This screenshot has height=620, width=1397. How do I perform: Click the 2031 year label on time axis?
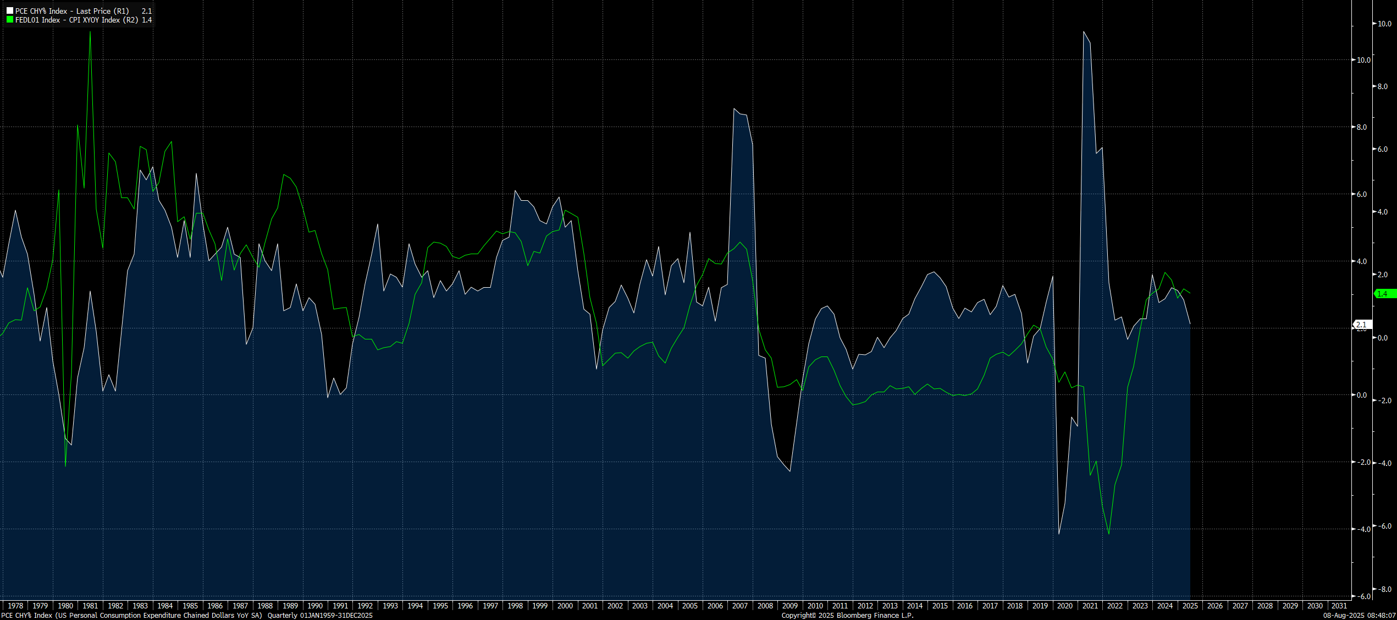pos(1339,606)
